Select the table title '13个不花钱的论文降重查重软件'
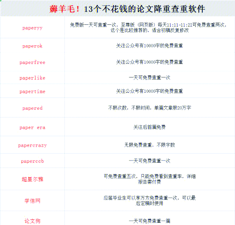The height and width of the screenshot is (225, 235). (x=144, y=9)
